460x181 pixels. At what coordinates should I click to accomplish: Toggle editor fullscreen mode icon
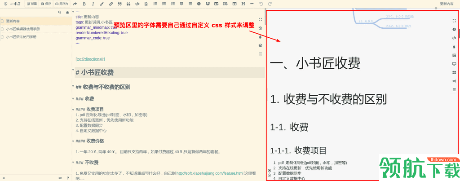click(x=260, y=19)
